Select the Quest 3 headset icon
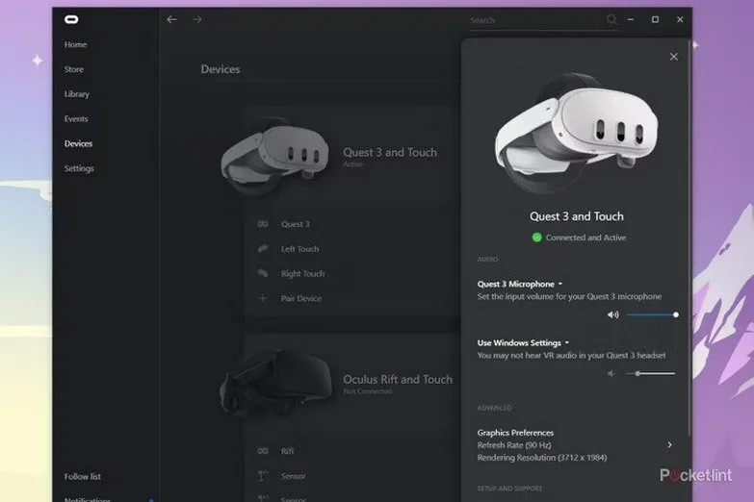The image size is (754, 502). (x=263, y=224)
